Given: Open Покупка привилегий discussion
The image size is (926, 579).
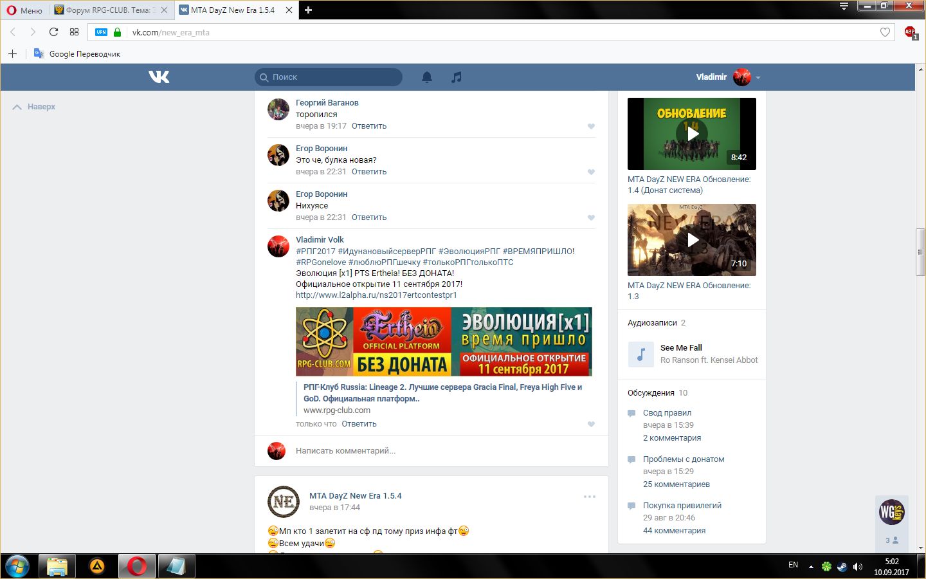Looking at the screenshot, I should (x=682, y=506).
